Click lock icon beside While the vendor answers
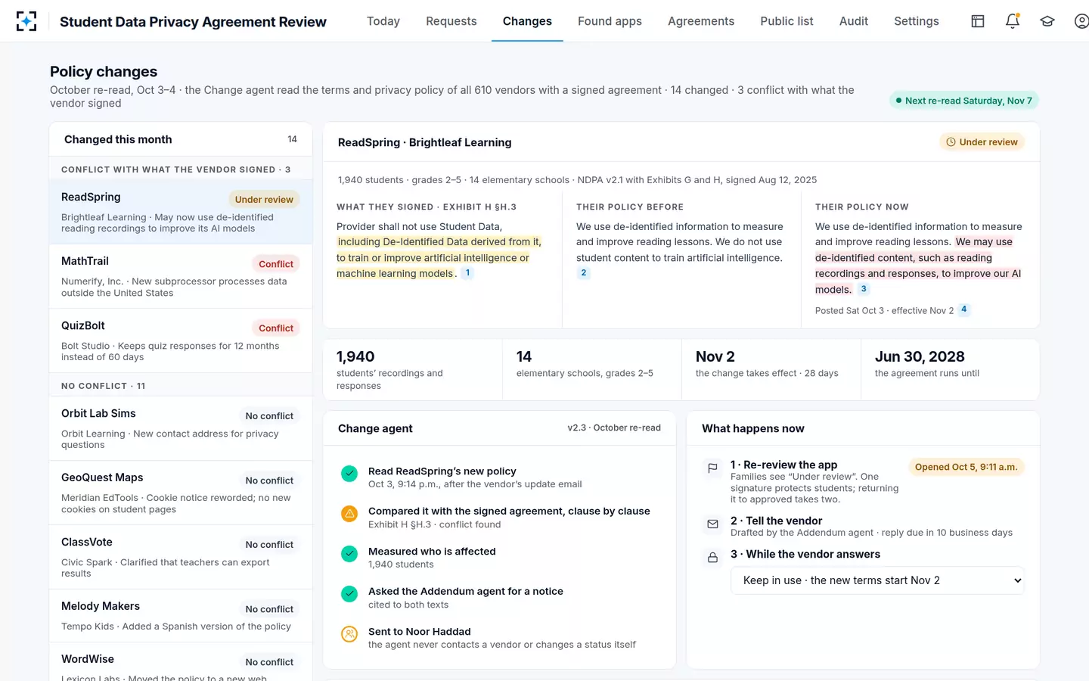Viewport: 1089px width, 681px height. tap(712, 558)
